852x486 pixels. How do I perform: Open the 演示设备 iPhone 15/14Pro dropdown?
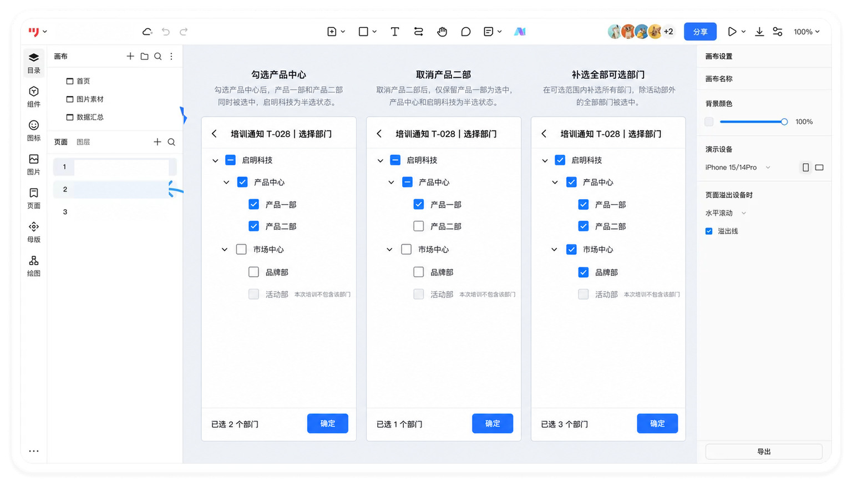[x=738, y=167]
